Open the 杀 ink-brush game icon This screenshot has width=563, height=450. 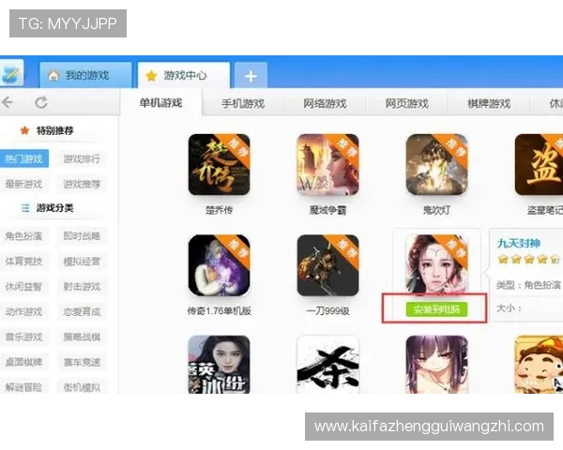click(x=327, y=365)
